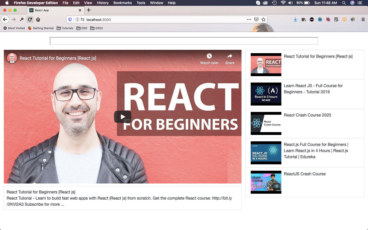Viewport: 368px width, 230px height.
Task: Click the battery status indicator
Action: click(x=303, y=3)
